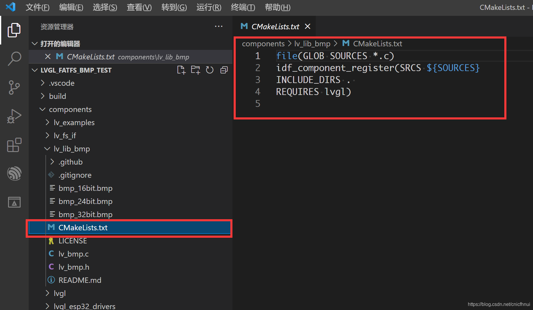Open the Explorer view in the activity bar
The width and height of the screenshot is (533, 310).
coord(14,30)
